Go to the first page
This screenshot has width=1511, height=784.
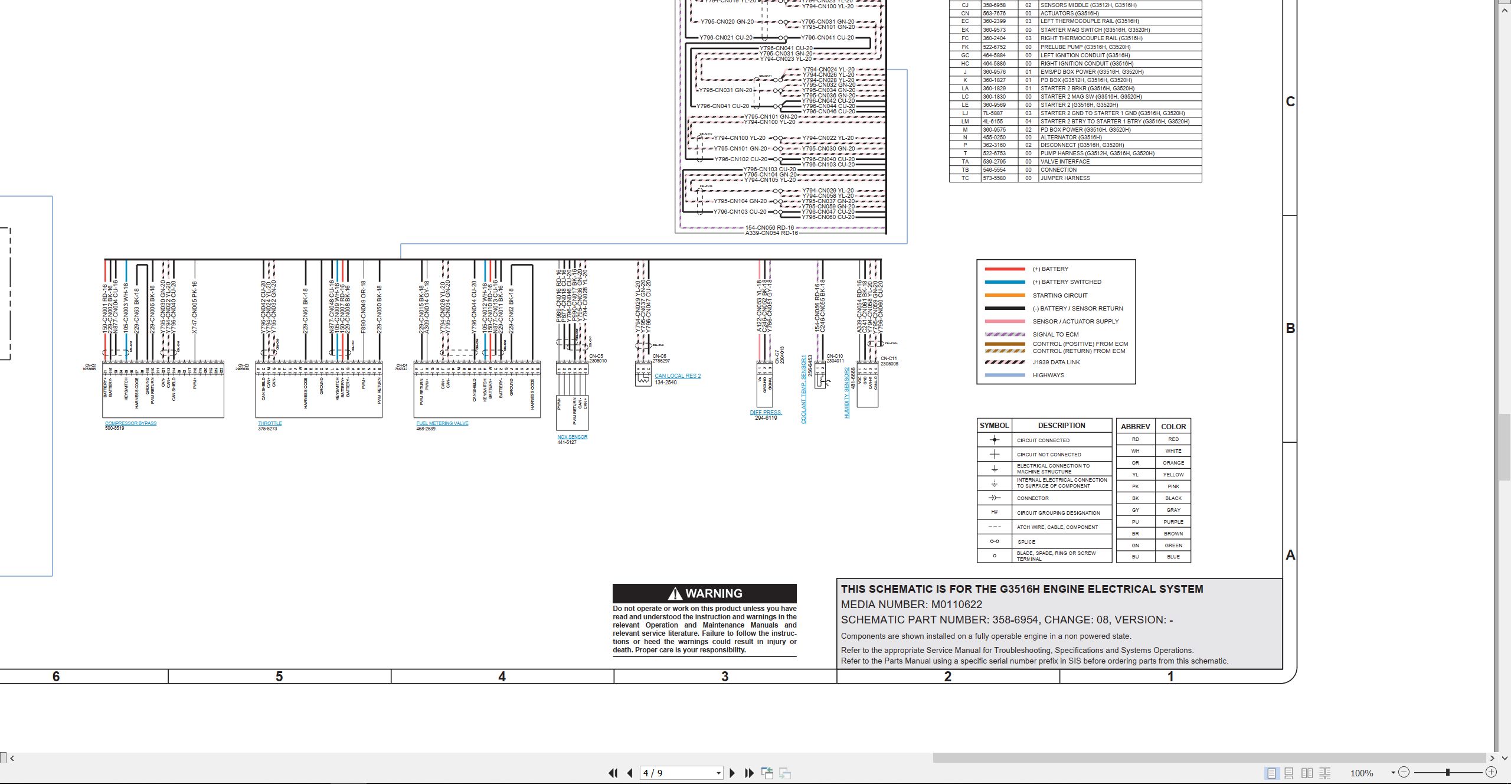pos(613,773)
